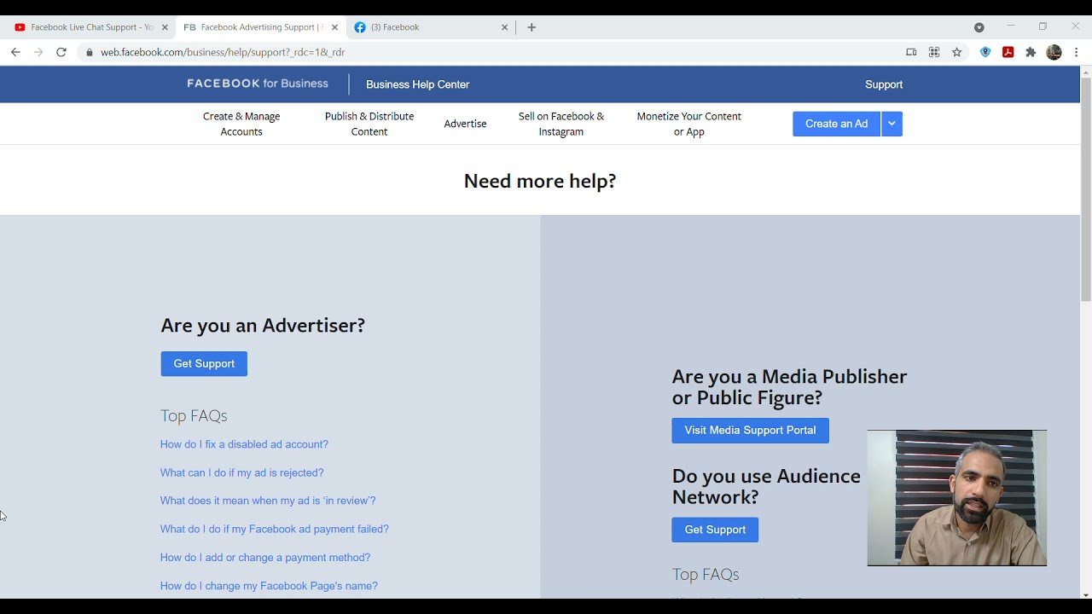Open Sell on Facebook & Instagram menu
This screenshot has height=614, width=1092.
[561, 124]
